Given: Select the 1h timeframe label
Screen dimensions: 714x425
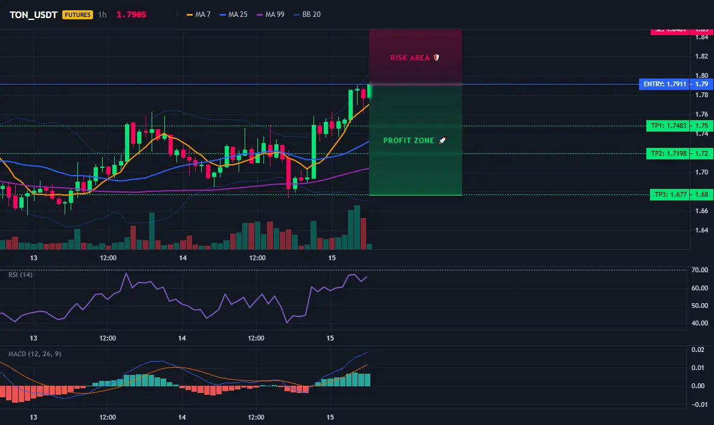Looking at the screenshot, I should click(x=103, y=14).
